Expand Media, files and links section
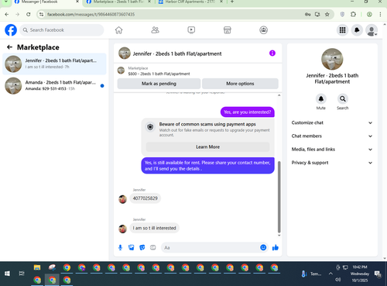Image resolution: width=387 pixels, height=286 pixels. coord(332,150)
